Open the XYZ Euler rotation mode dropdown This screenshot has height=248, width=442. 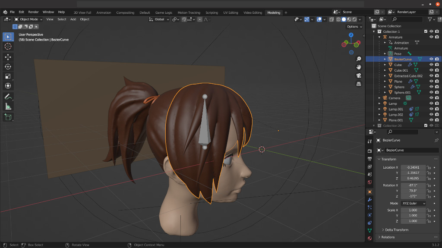click(x=413, y=204)
